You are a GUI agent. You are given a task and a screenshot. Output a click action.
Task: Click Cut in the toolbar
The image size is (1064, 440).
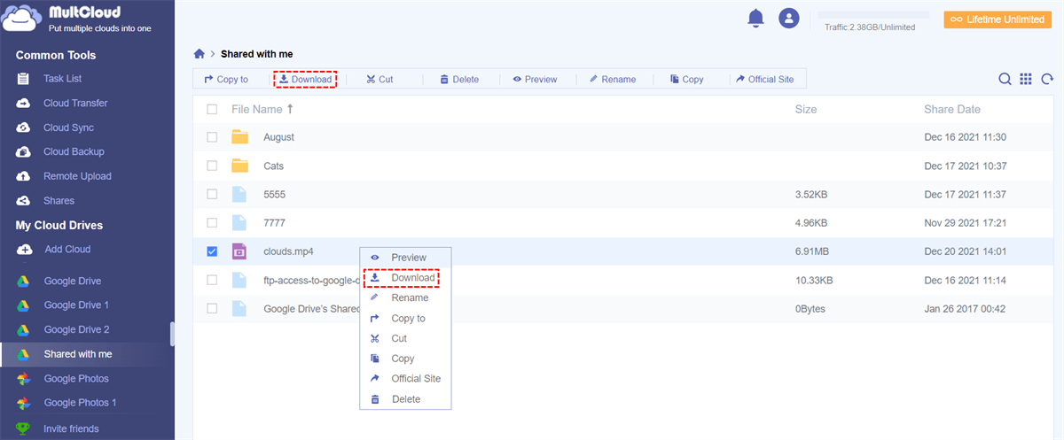tap(379, 79)
